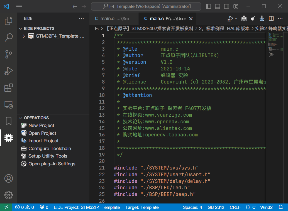Open the dropdown arrow beside Run/Debug button
This screenshot has height=211, width=288.
(236, 19)
